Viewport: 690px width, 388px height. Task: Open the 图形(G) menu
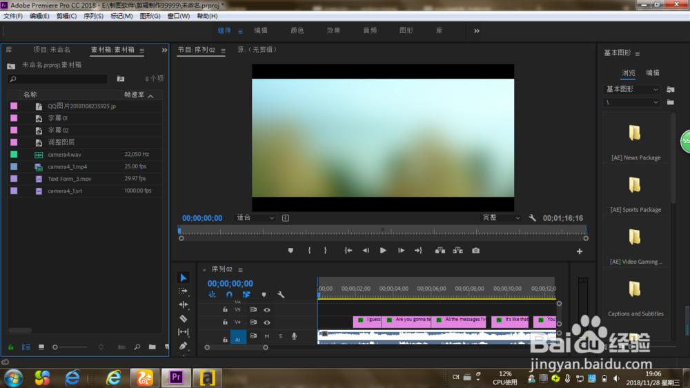(x=150, y=16)
